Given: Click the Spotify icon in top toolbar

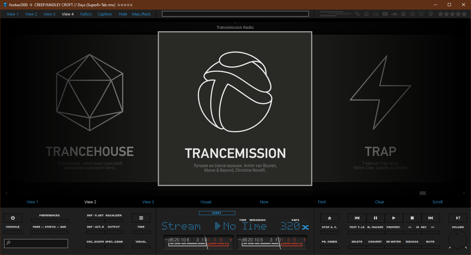Looking at the screenshot, I should tap(403, 14).
